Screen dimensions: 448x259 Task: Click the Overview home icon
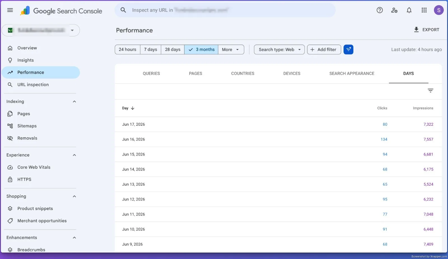[x=10, y=48]
